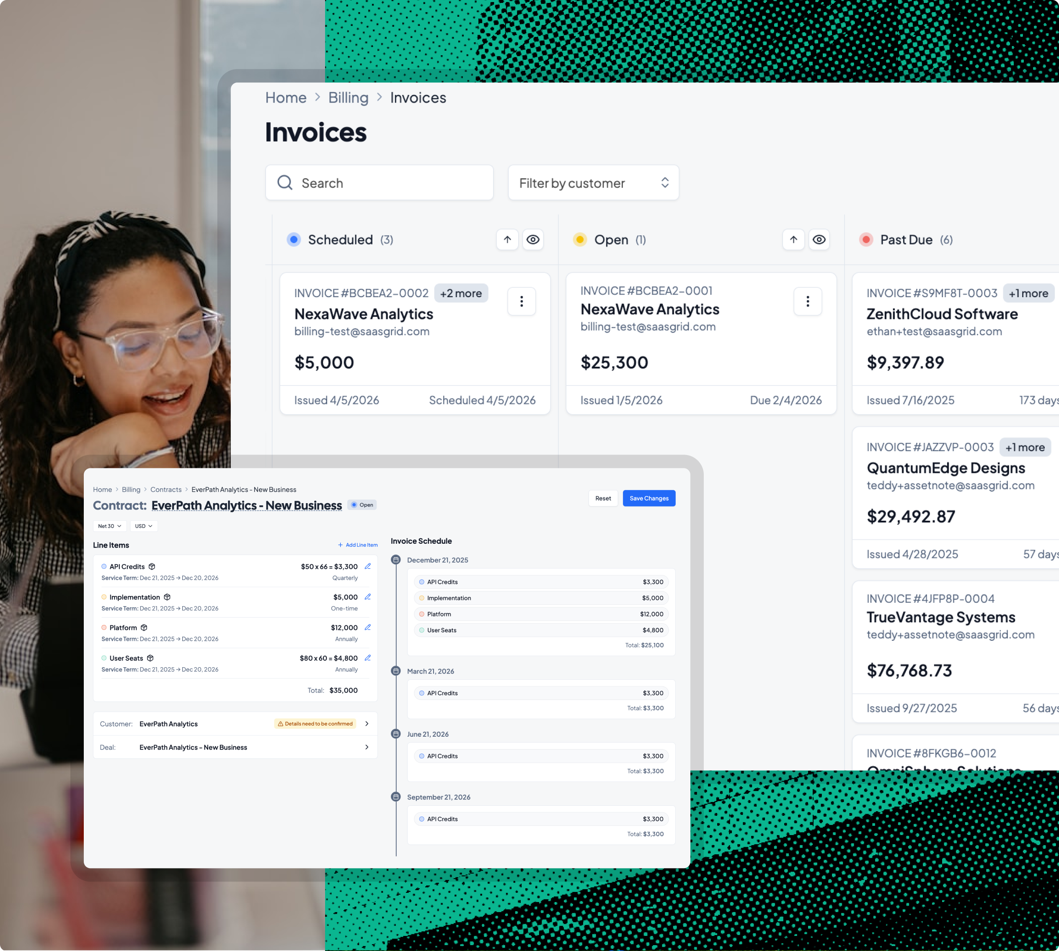Click the edit pencil for Platform line item
The width and height of the screenshot is (1059, 951).
coord(368,627)
